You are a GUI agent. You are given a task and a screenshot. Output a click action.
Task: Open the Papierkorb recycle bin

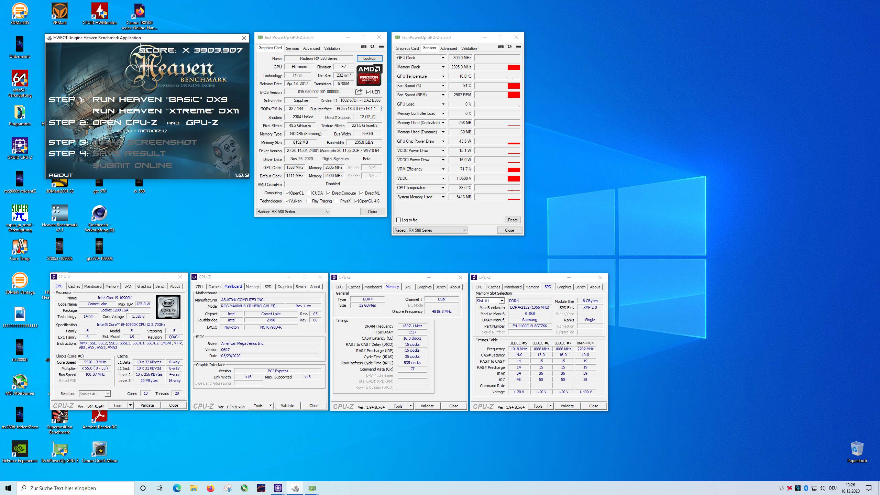857,452
